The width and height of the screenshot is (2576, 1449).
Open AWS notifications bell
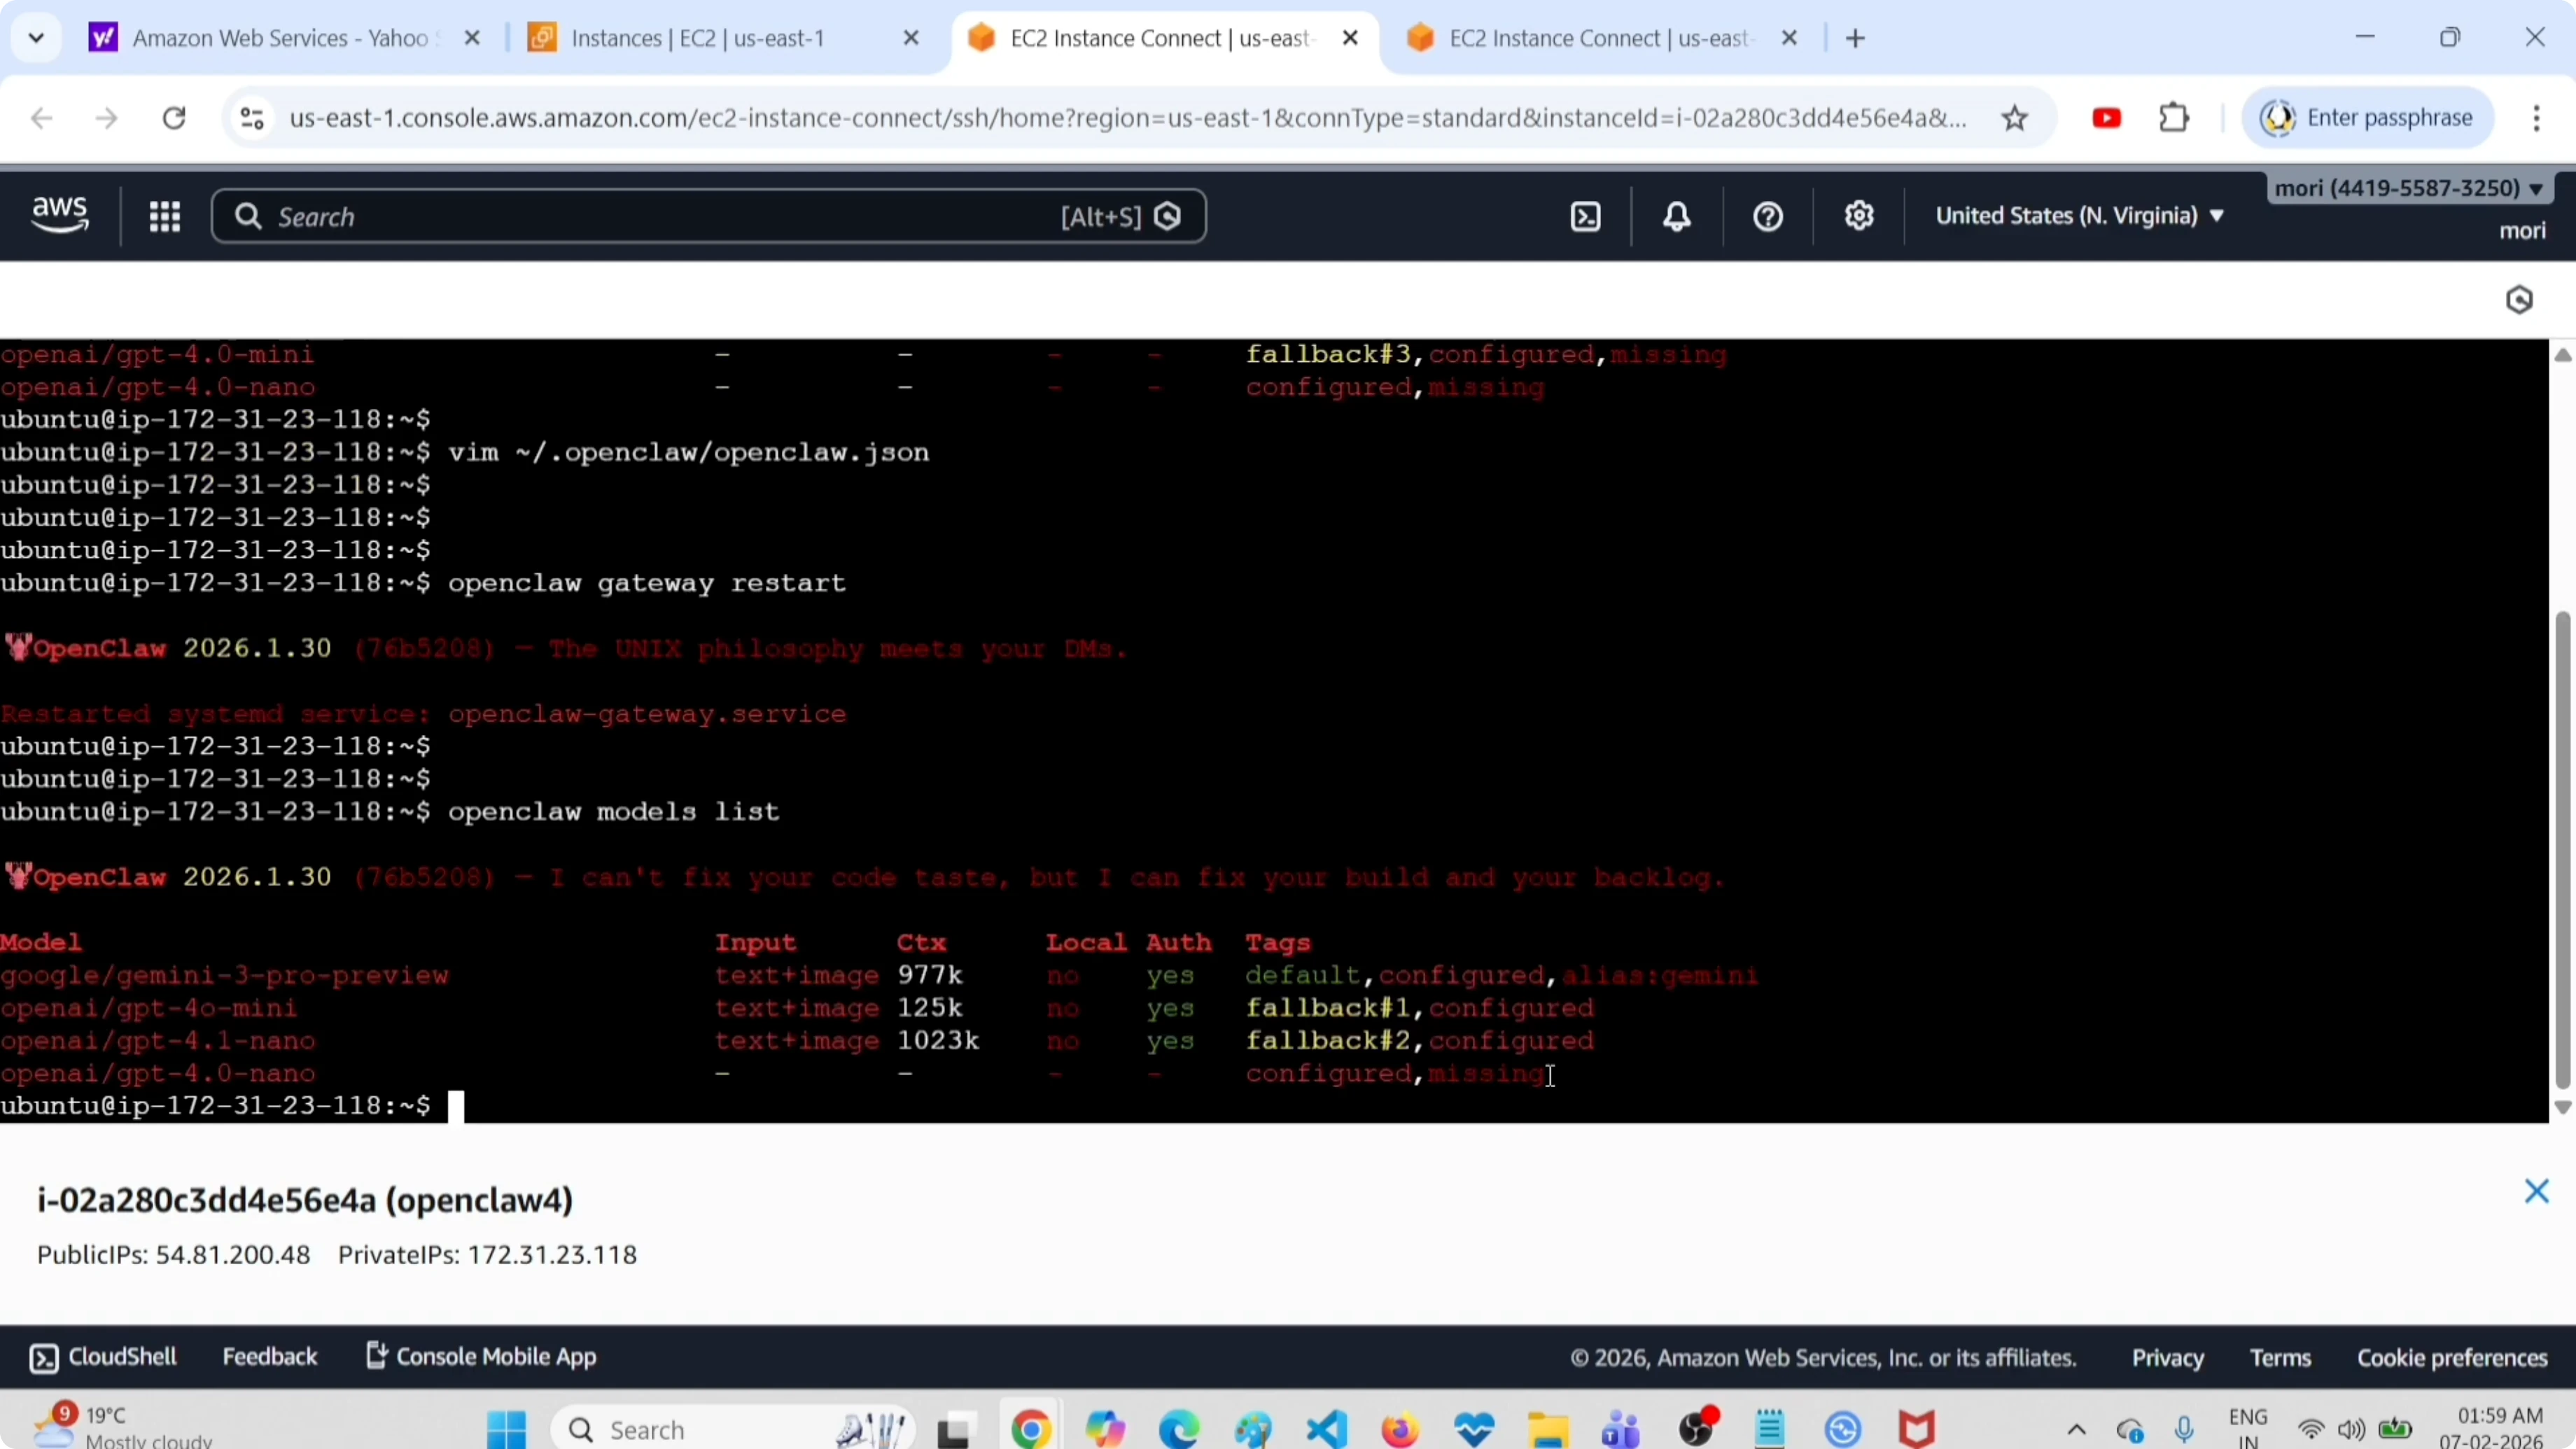coord(1677,216)
